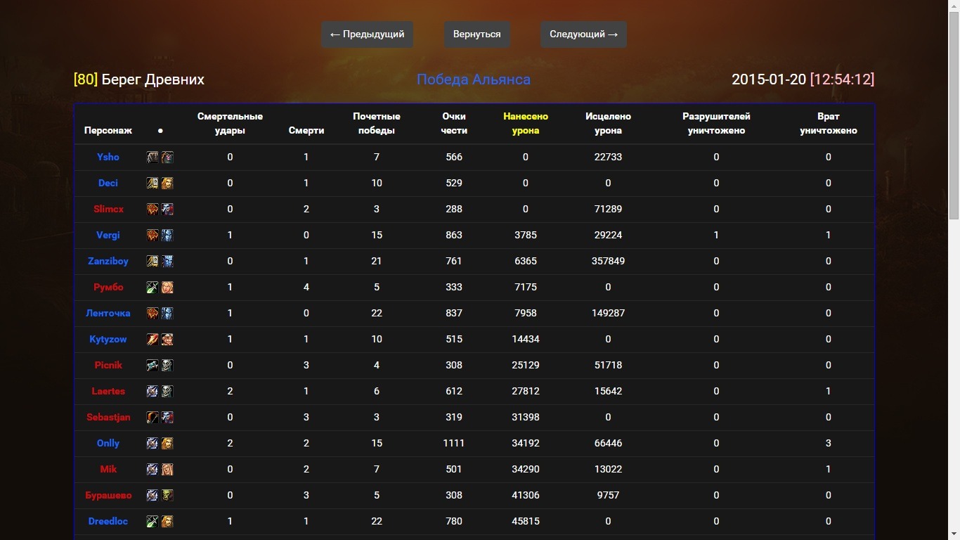
Task: Click the hunter class icon next to Dreedloc
Action: tap(153, 522)
